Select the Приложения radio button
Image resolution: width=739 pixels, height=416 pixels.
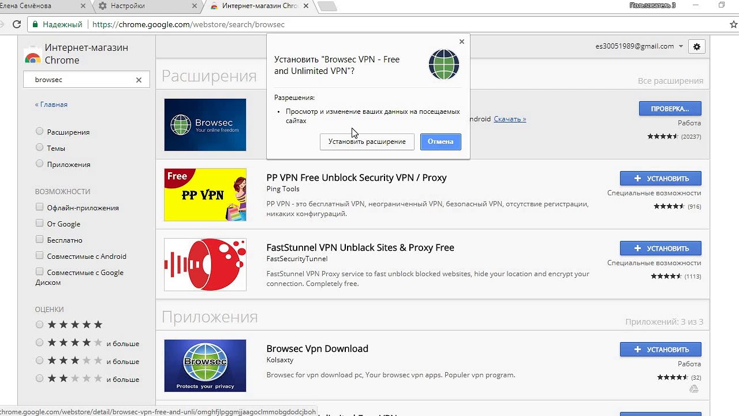click(39, 164)
